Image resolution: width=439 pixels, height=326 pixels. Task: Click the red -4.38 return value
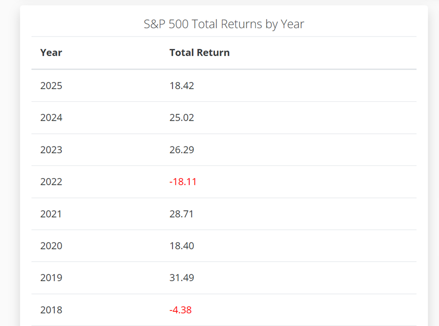tap(181, 310)
